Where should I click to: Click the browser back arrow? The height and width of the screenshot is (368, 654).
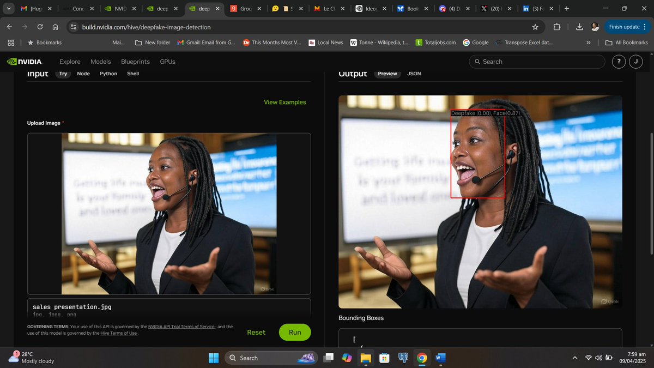[x=9, y=27]
